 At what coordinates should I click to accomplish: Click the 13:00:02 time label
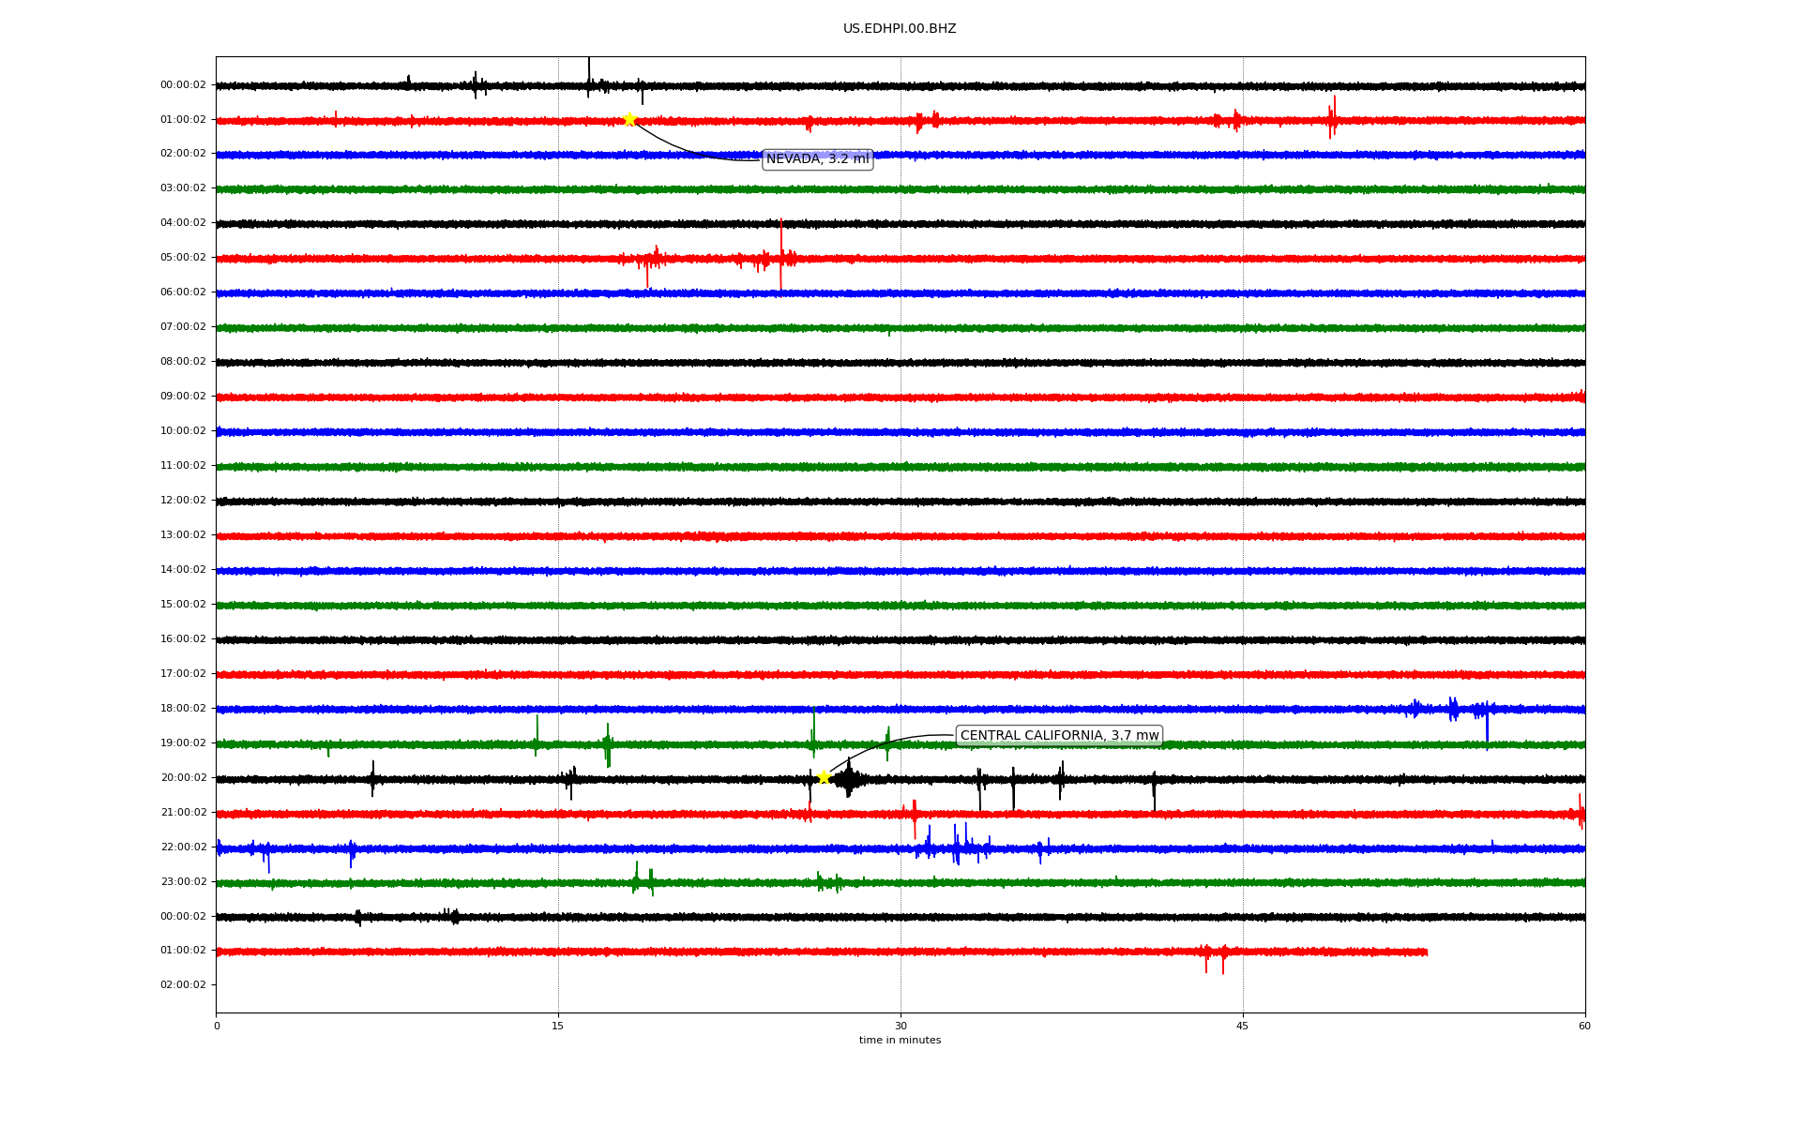click(183, 535)
